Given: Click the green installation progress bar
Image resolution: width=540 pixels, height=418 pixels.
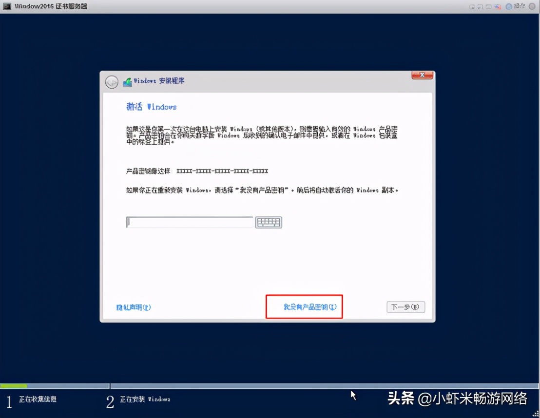Looking at the screenshot, I should coord(14,386).
